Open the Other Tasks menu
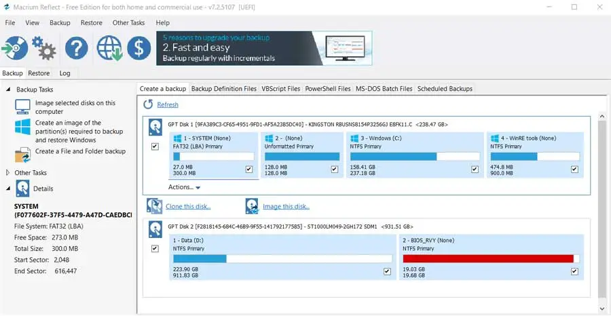The image size is (611, 316). pos(128,22)
